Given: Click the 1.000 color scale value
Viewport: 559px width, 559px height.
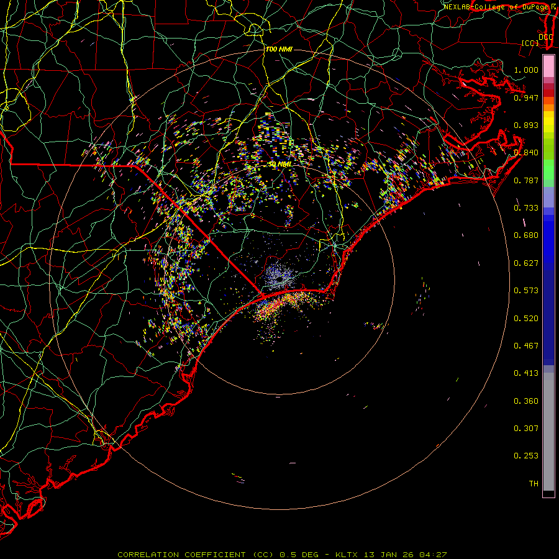Looking at the screenshot, I should click(x=526, y=70).
